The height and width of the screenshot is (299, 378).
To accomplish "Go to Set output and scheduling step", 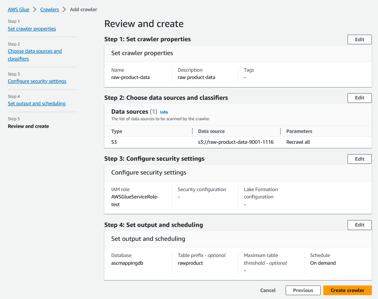I will [x=37, y=104].
